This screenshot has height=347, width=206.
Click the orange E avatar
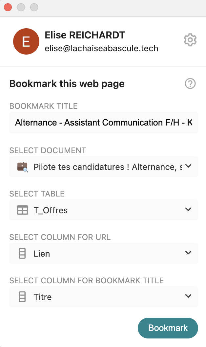click(x=26, y=42)
